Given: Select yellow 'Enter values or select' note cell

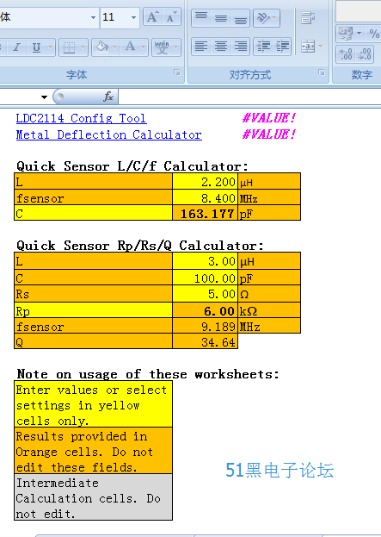Looking at the screenshot, I should [93, 405].
